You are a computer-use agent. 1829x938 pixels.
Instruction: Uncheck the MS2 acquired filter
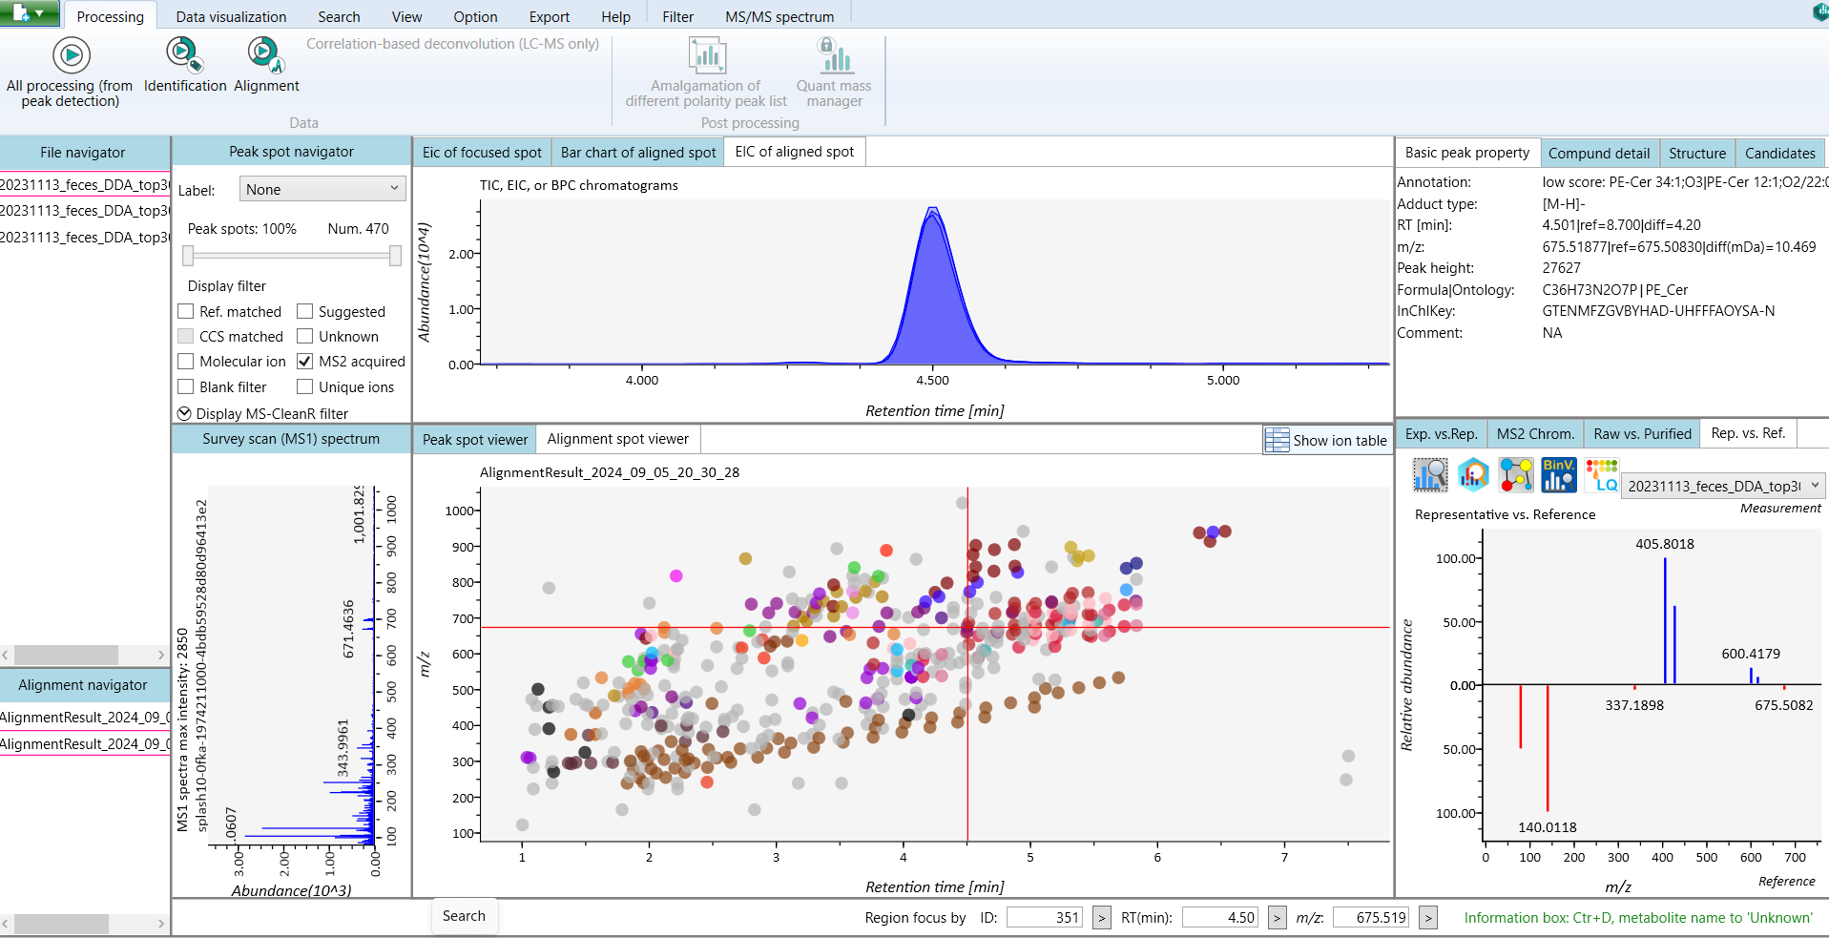(305, 362)
